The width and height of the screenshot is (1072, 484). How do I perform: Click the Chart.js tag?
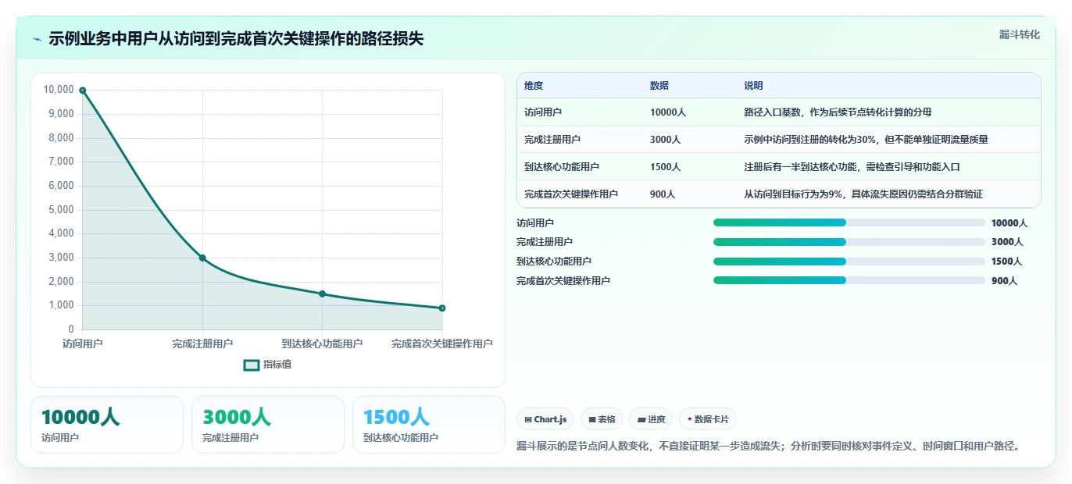545,419
